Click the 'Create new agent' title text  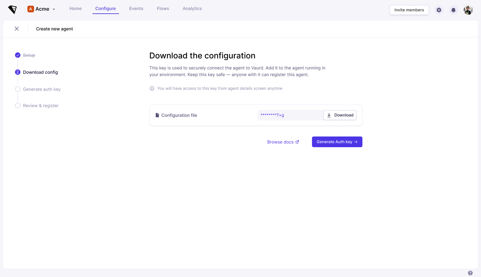tap(54, 29)
